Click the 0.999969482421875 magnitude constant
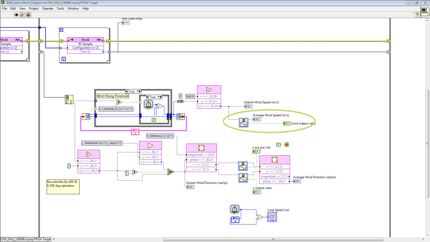 [160, 136]
